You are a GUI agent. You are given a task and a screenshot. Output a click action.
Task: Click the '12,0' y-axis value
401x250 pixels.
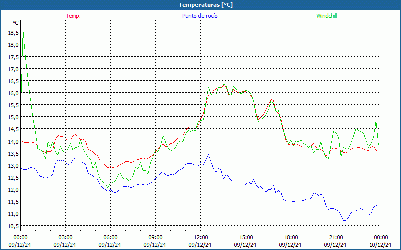pos(13,190)
